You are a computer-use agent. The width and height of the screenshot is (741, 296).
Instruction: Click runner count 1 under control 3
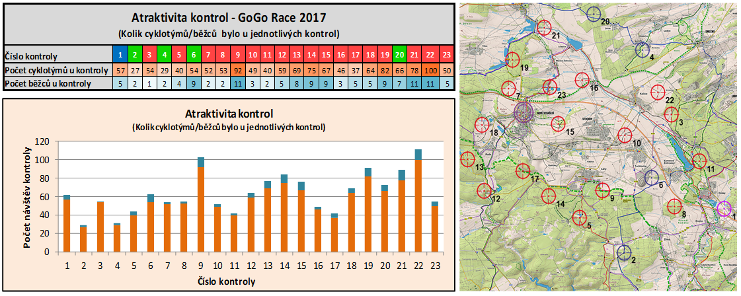(149, 83)
